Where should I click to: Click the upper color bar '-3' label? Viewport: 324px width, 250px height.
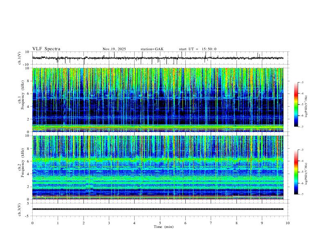coord(301,82)
